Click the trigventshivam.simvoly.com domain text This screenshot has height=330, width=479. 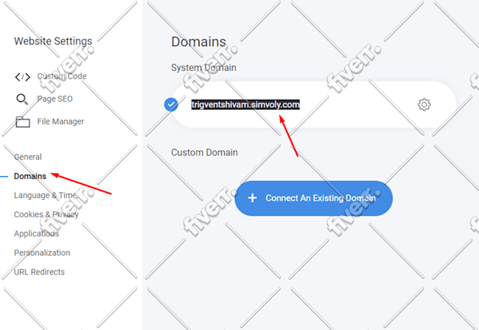pos(246,105)
